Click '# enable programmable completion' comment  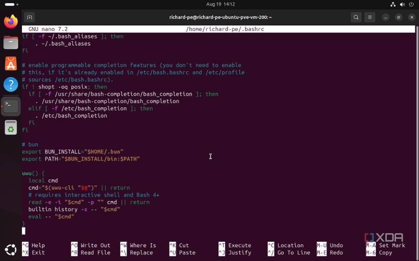(x=132, y=65)
